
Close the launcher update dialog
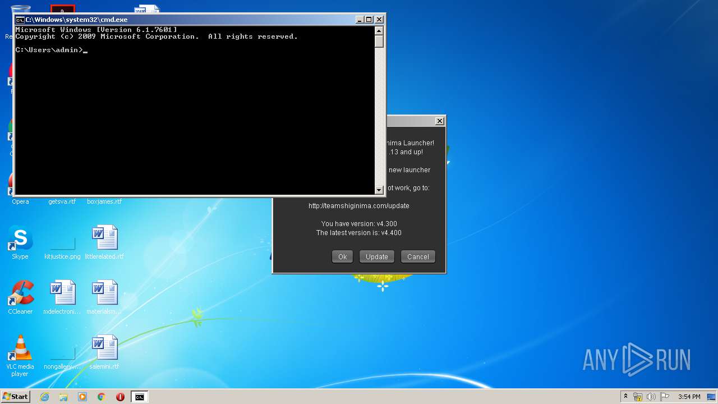[x=440, y=121]
